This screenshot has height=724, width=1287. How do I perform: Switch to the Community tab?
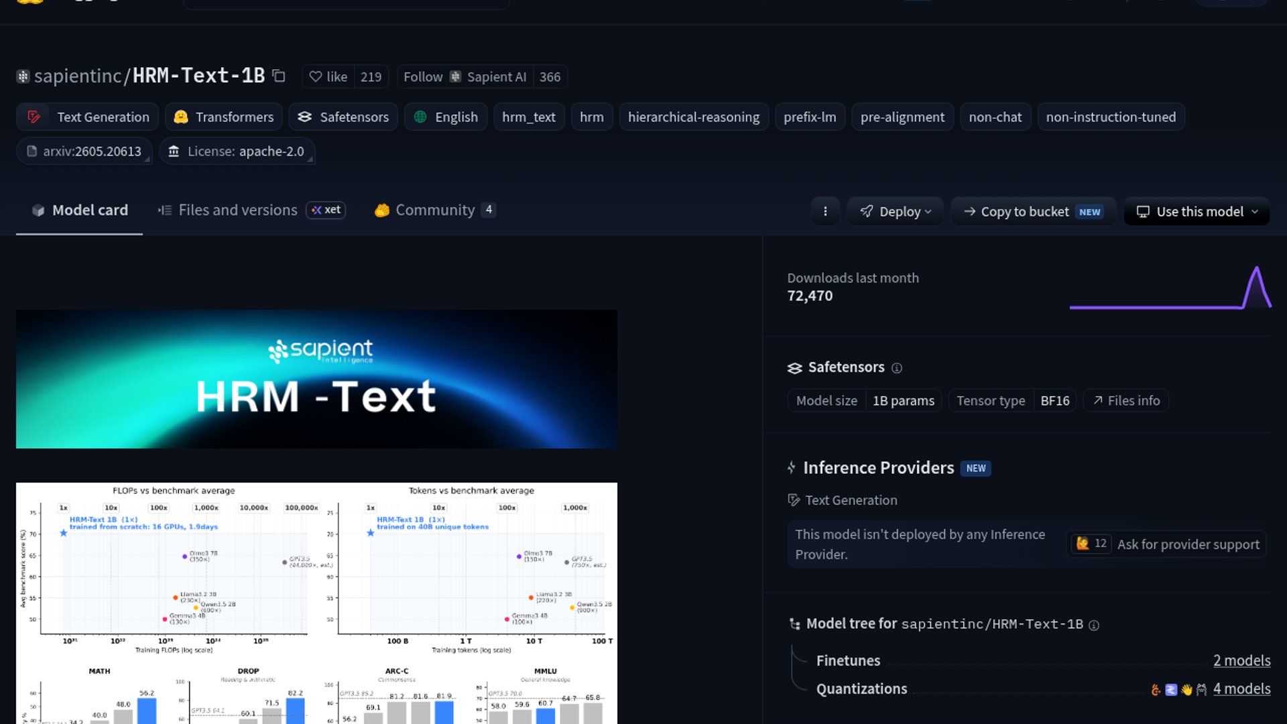[435, 210]
